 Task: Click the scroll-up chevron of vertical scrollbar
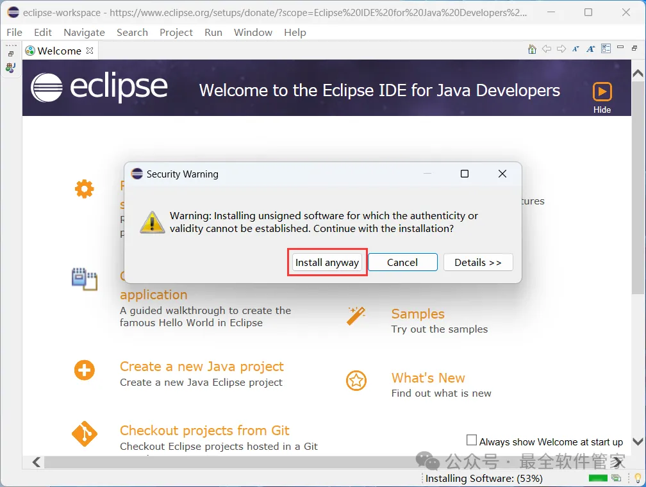point(638,73)
